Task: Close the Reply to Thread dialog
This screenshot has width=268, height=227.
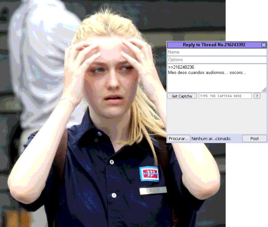Action: pos(264,45)
